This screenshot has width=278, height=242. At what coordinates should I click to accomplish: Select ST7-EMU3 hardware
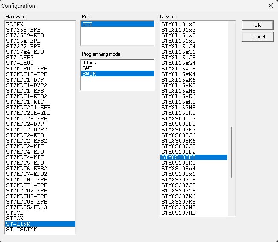(x=40, y=63)
